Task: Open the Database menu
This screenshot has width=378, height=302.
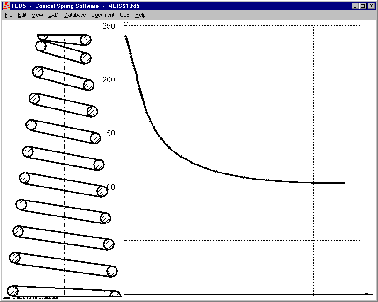Action: click(75, 15)
